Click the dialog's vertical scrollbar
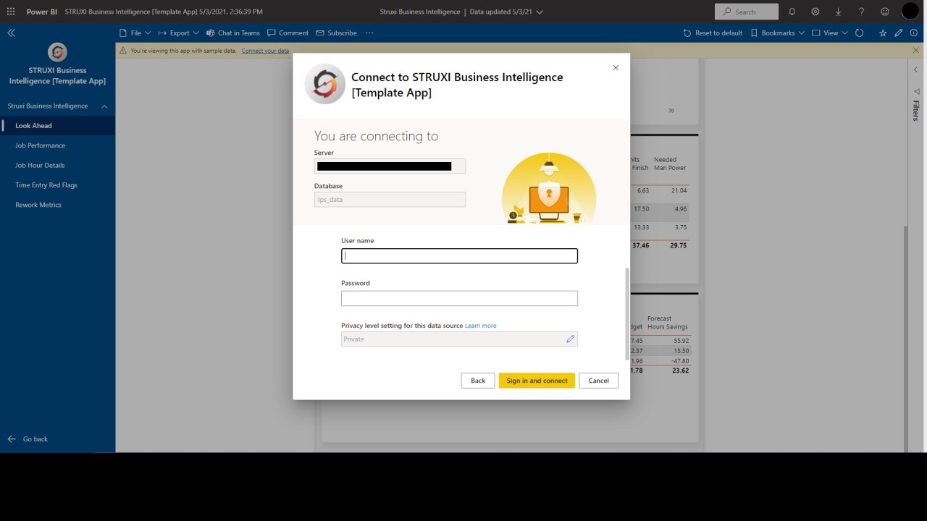The width and height of the screenshot is (927, 521). [x=627, y=313]
